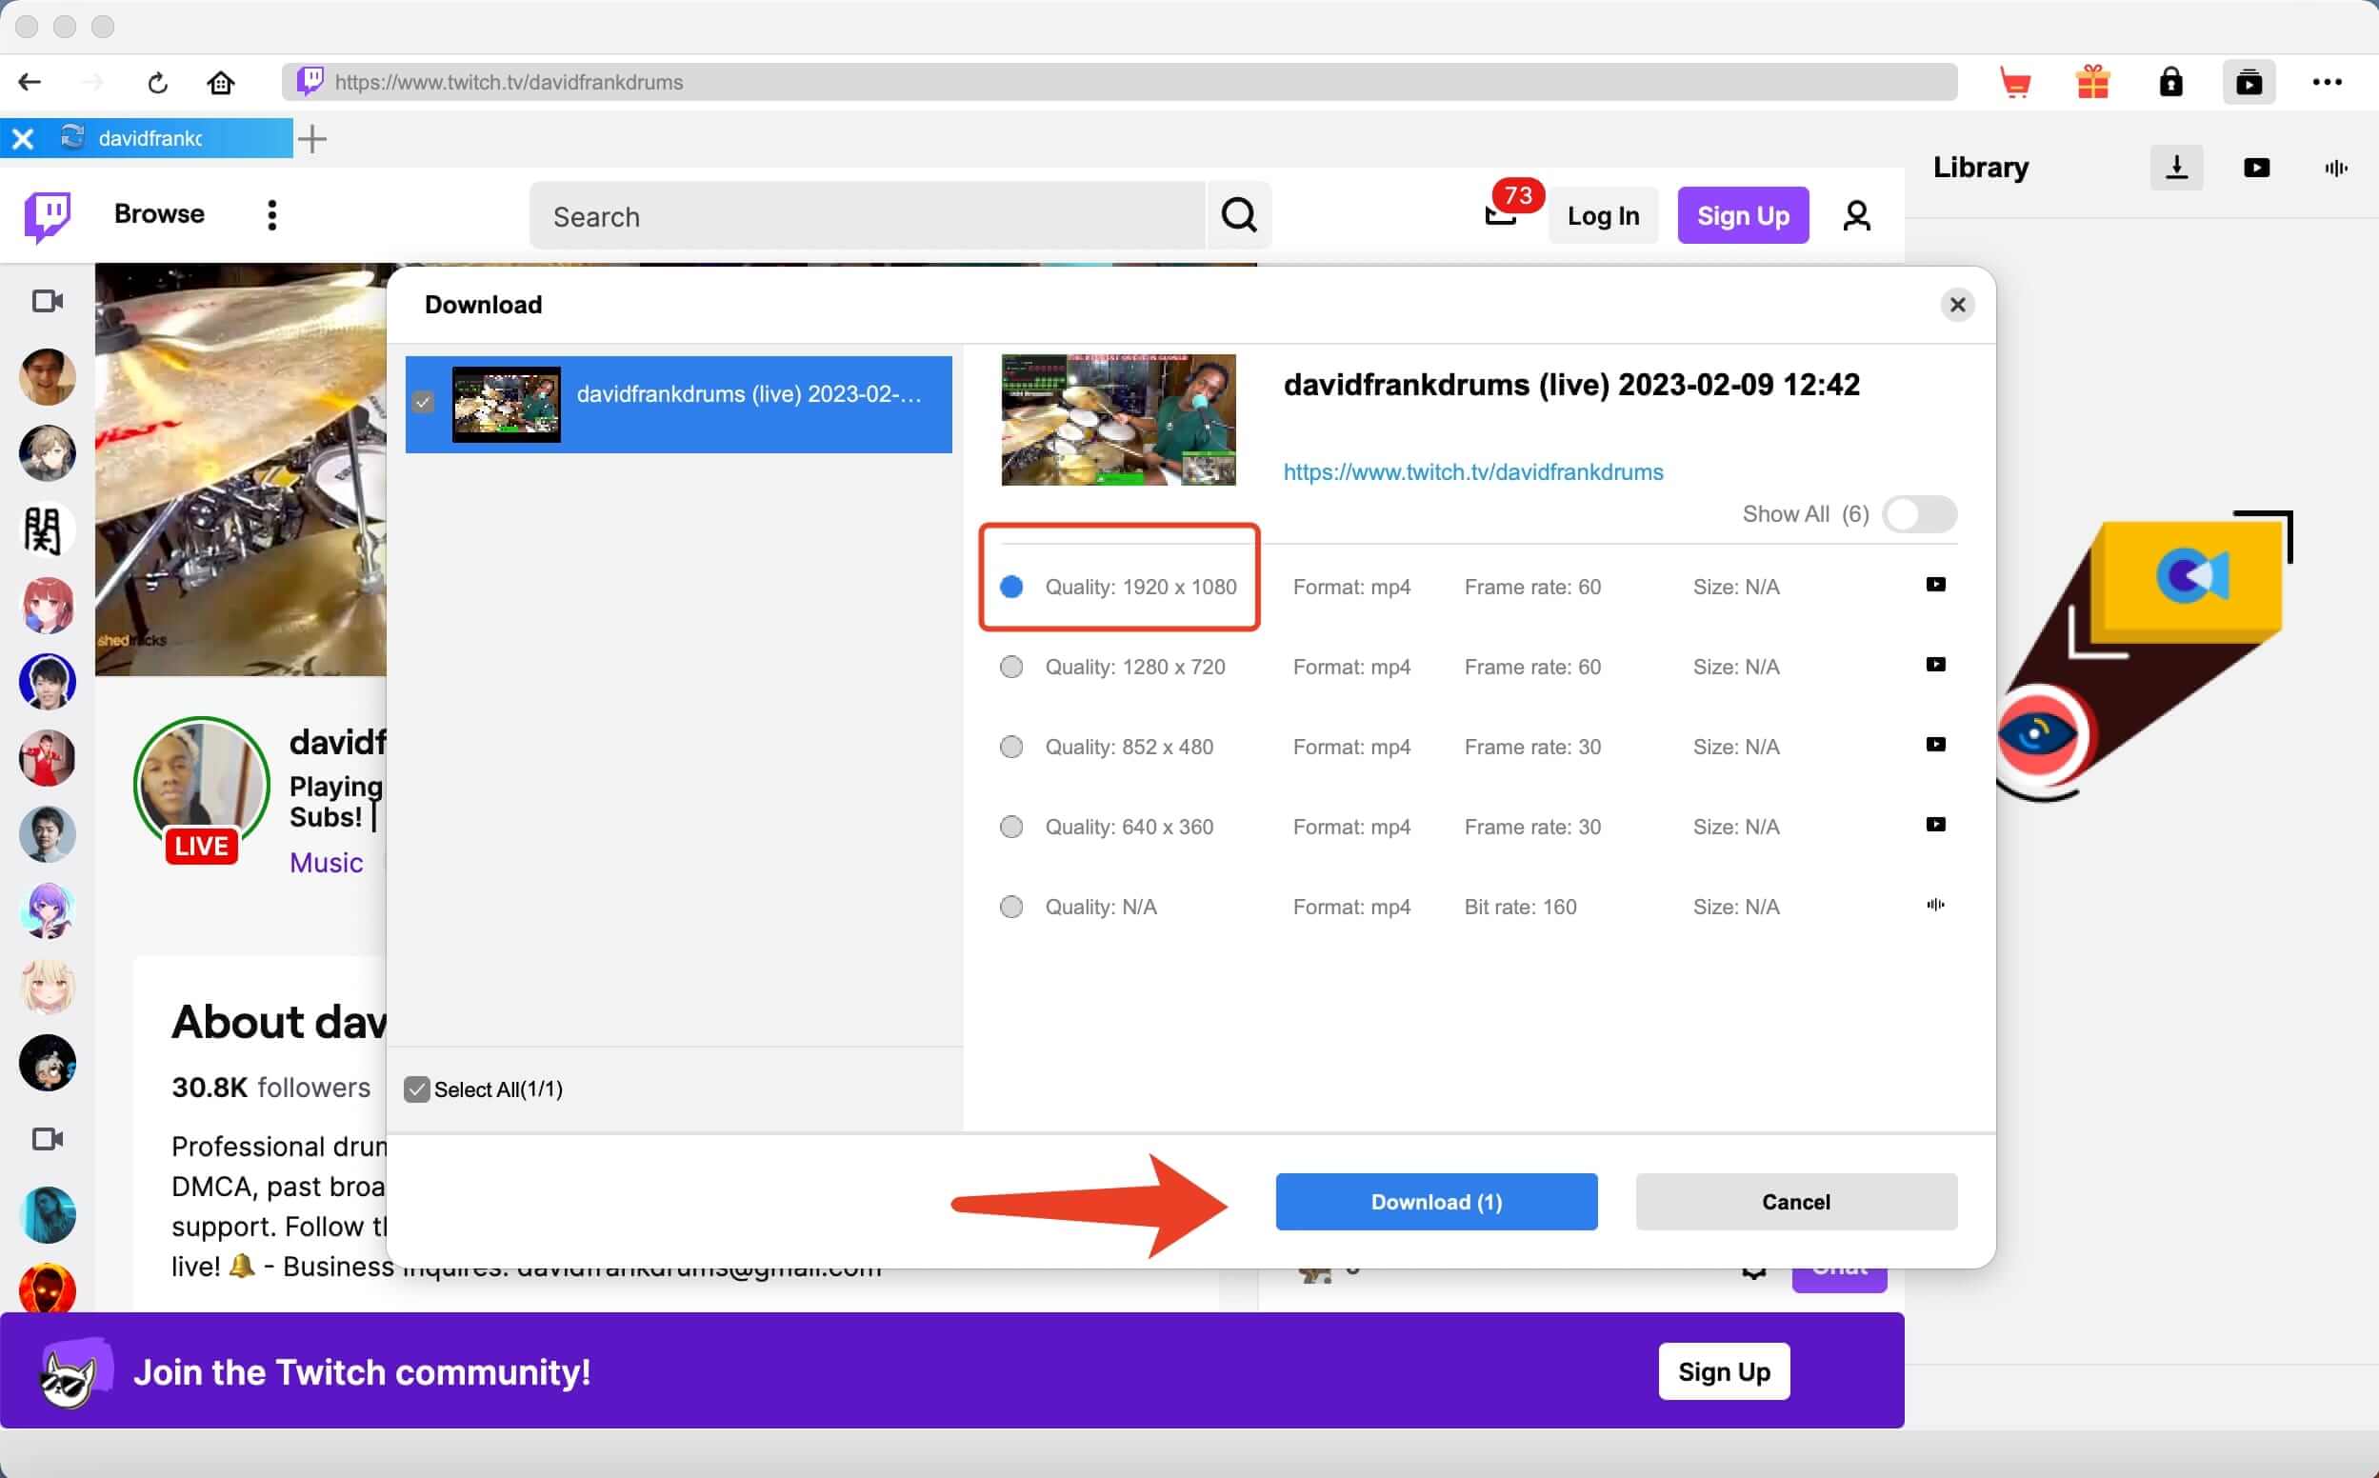Open the Library downloads icon
This screenshot has width=2379, height=1478.
point(2176,169)
